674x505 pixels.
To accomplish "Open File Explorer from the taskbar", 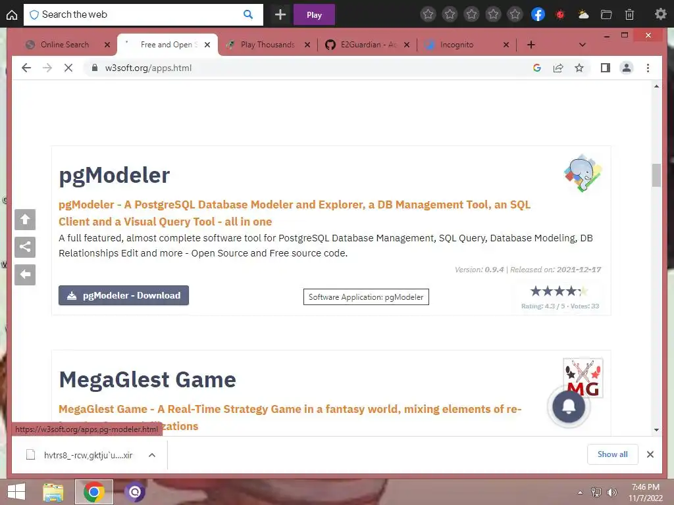I will (x=53, y=492).
